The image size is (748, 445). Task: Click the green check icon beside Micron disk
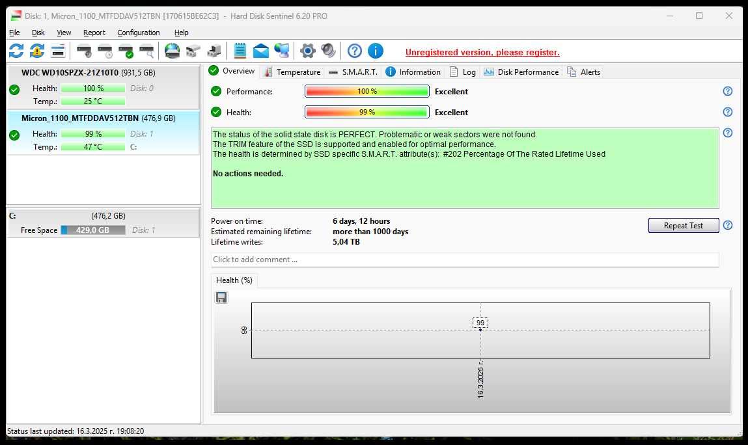click(14, 135)
